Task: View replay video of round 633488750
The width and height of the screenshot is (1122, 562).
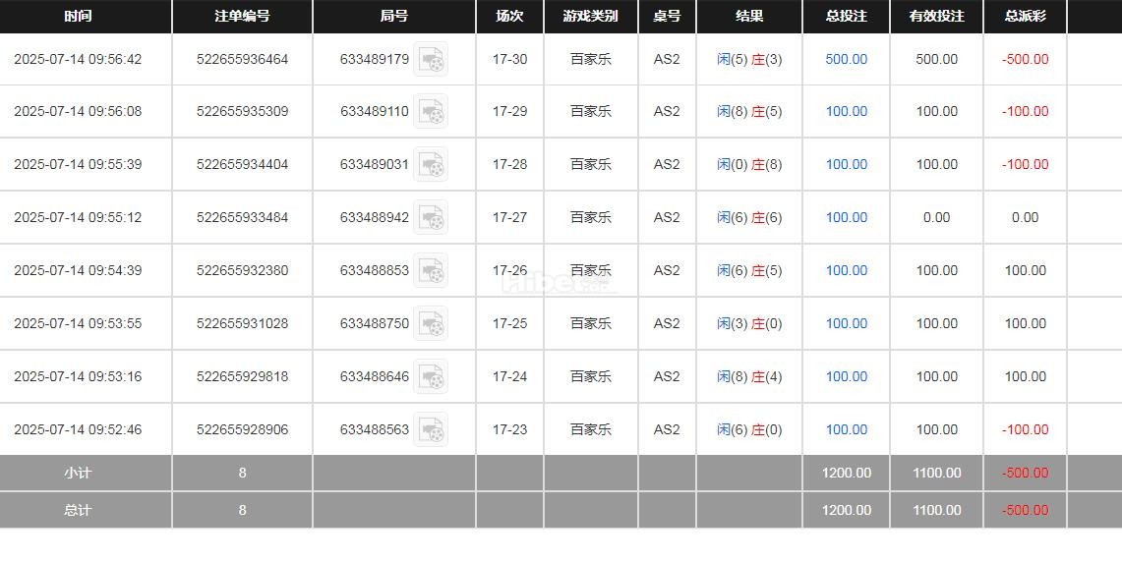Action: (431, 324)
